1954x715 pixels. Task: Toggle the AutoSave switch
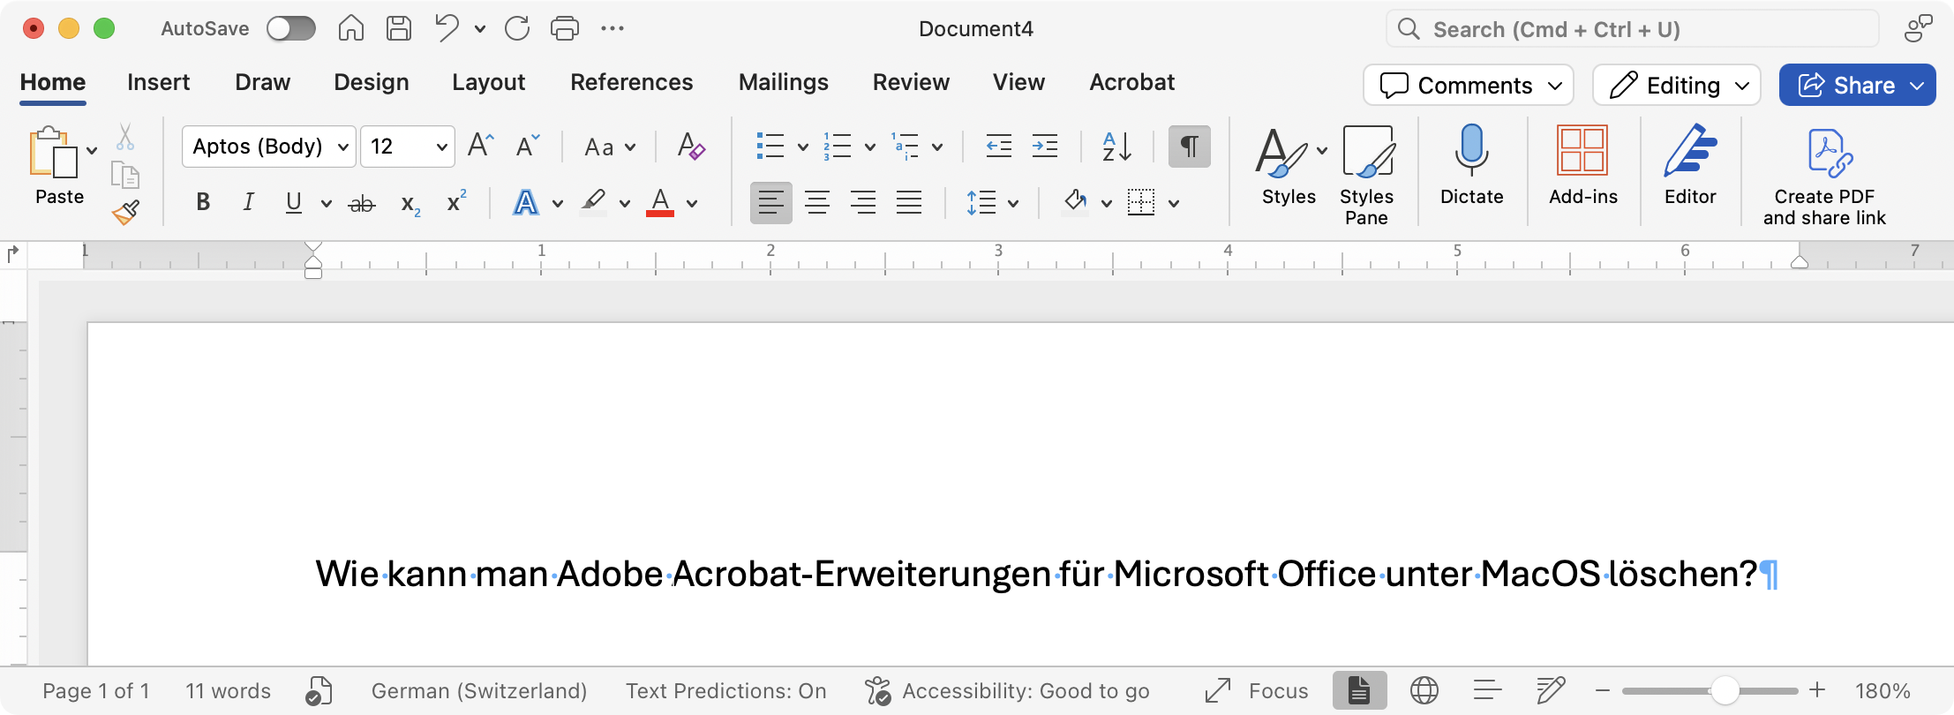(291, 29)
